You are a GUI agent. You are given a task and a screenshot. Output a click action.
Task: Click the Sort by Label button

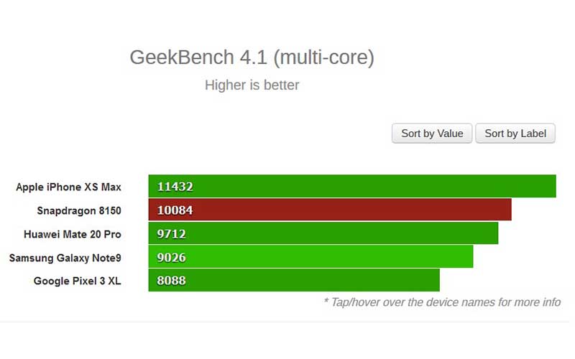click(x=515, y=134)
